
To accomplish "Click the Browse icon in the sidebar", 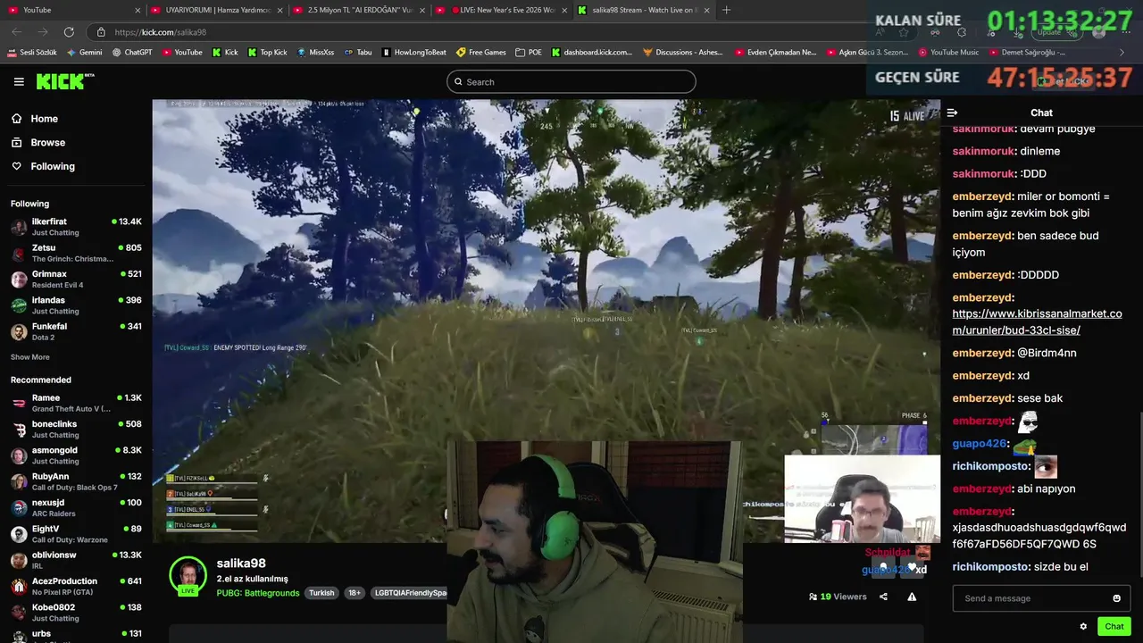I will click(16, 142).
